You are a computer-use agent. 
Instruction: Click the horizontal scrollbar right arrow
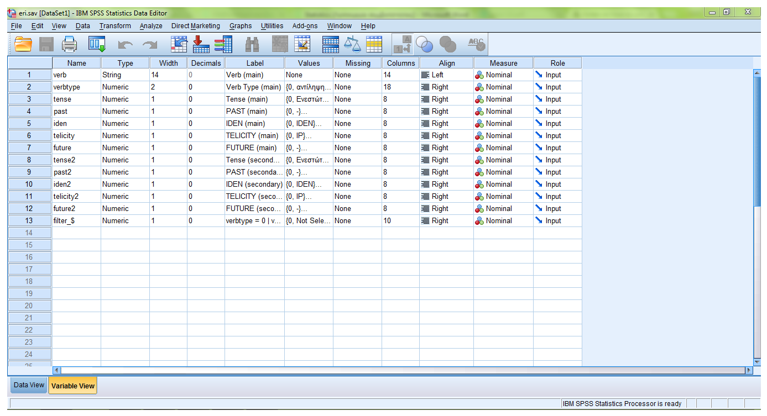(749, 370)
